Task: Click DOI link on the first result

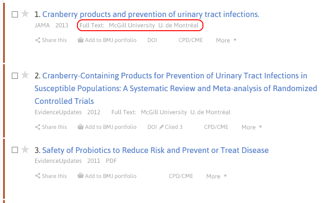Action: 152,41
